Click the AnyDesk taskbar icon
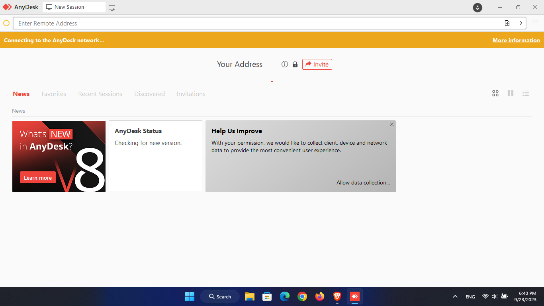 pyautogui.click(x=355, y=296)
